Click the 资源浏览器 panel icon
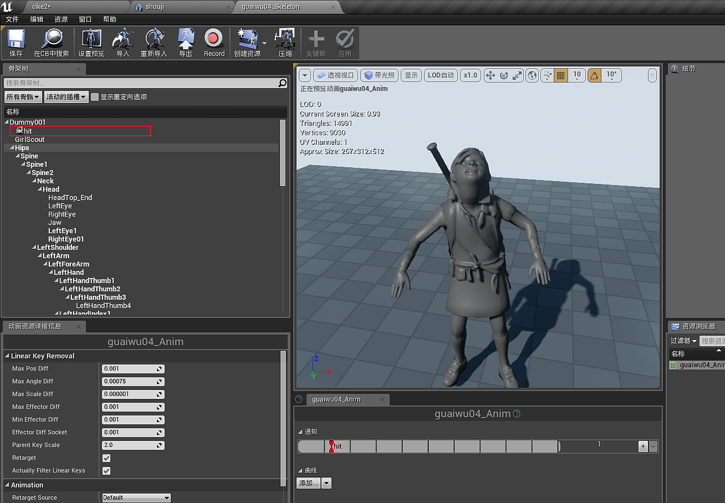Image resolution: width=725 pixels, height=503 pixels. coord(675,326)
